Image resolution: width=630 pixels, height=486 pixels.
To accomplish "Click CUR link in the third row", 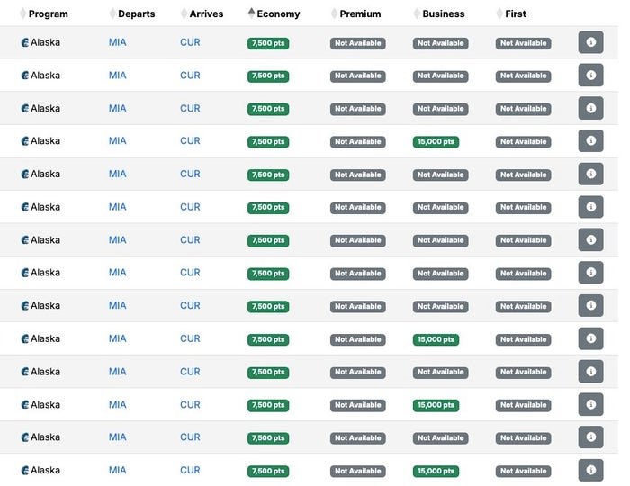I will tap(190, 108).
